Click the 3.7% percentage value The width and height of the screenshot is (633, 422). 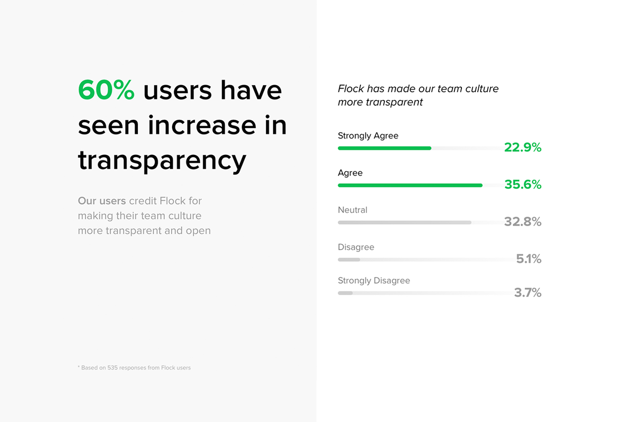point(528,292)
